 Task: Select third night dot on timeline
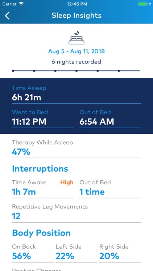55,71
